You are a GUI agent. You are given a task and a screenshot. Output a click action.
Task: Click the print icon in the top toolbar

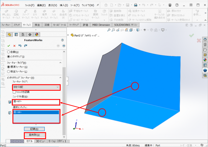(135, 5)
